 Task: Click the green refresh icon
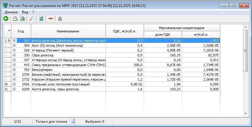pos(41,19)
